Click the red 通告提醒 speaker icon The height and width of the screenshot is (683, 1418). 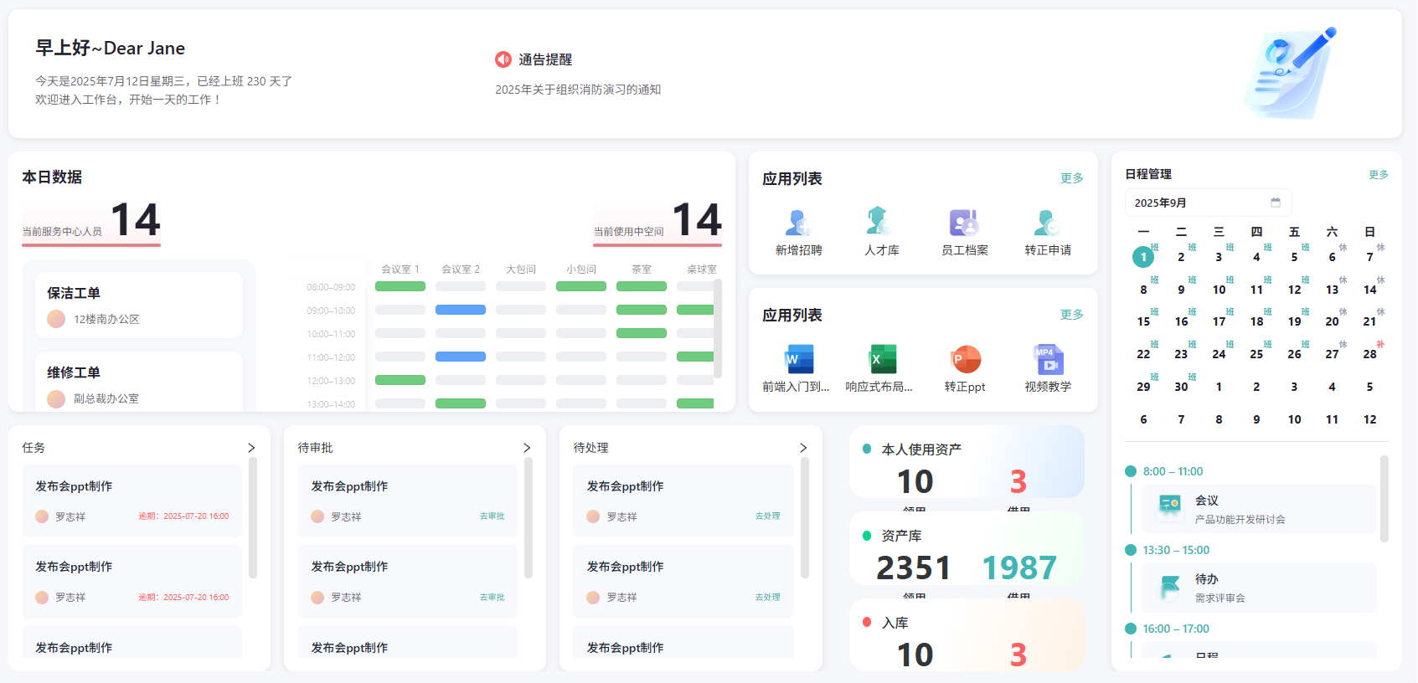tap(503, 59)
